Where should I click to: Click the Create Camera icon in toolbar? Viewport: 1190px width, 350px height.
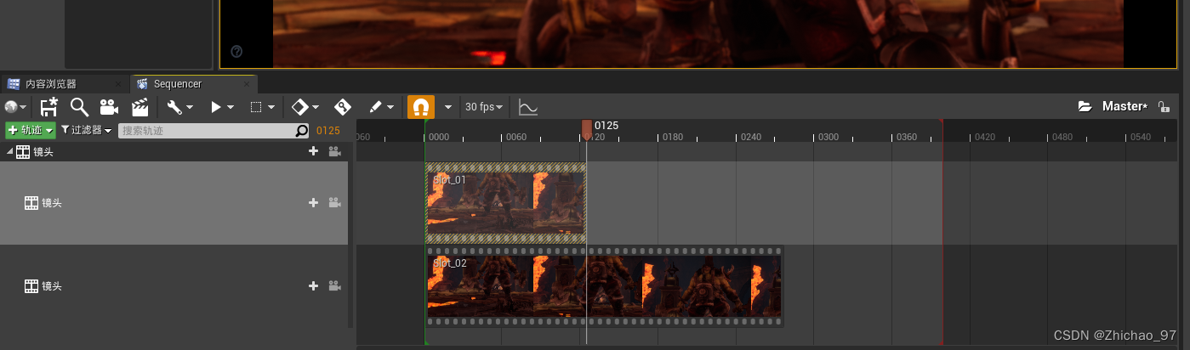(x=109, y=107)
